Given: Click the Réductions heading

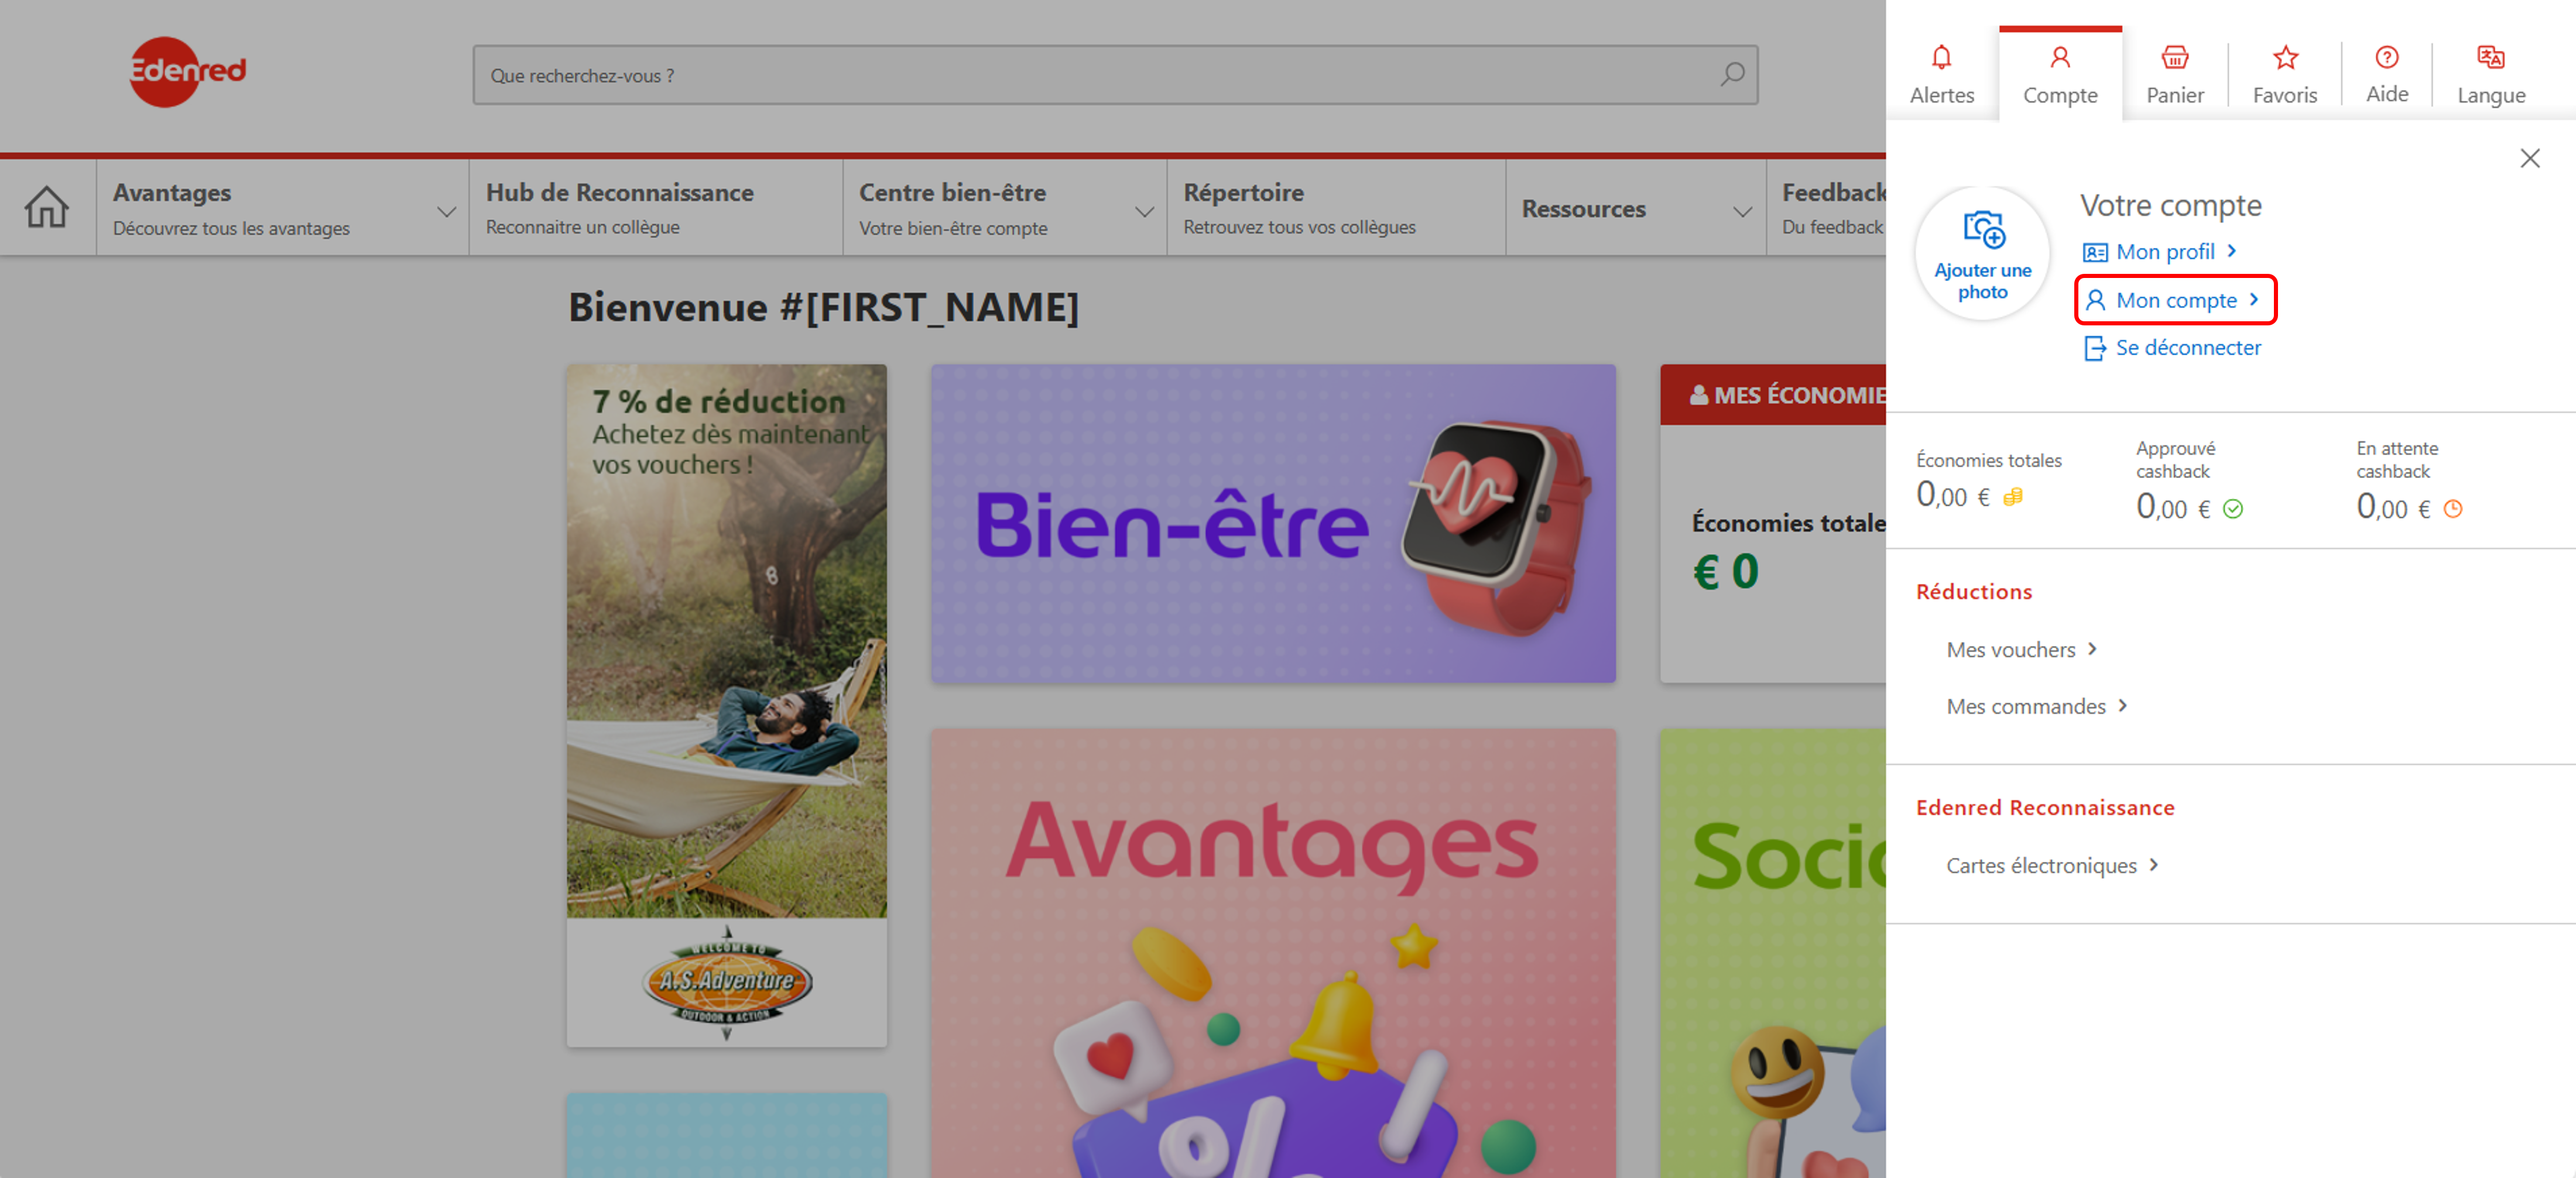Looking at the screenshot, I should pyautogui.click(x=1974, y=592).
